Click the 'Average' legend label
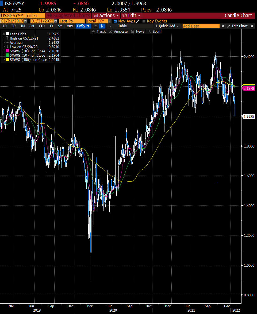The height and width of the screenshot is (314, 257). 16,42
